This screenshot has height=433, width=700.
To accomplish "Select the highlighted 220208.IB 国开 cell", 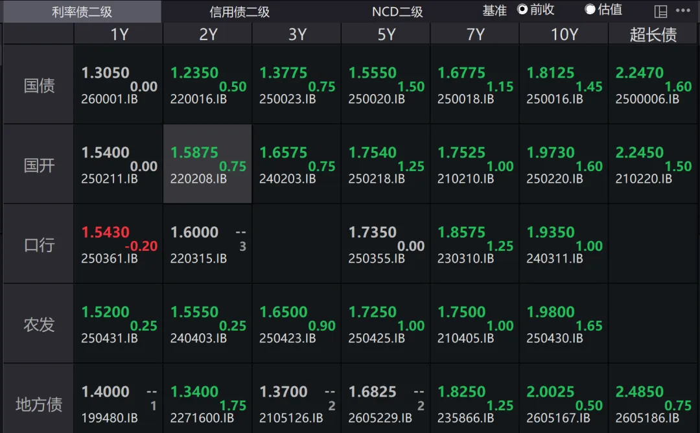I will coord(207,165).
